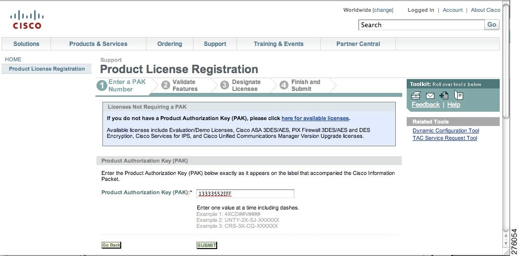Click the 'Example 2: UNTY-2X-SJ-XXXXXX' text
The width and height of the screenshot is (519, 256).
pyautogui.click(x=237, y=220)
